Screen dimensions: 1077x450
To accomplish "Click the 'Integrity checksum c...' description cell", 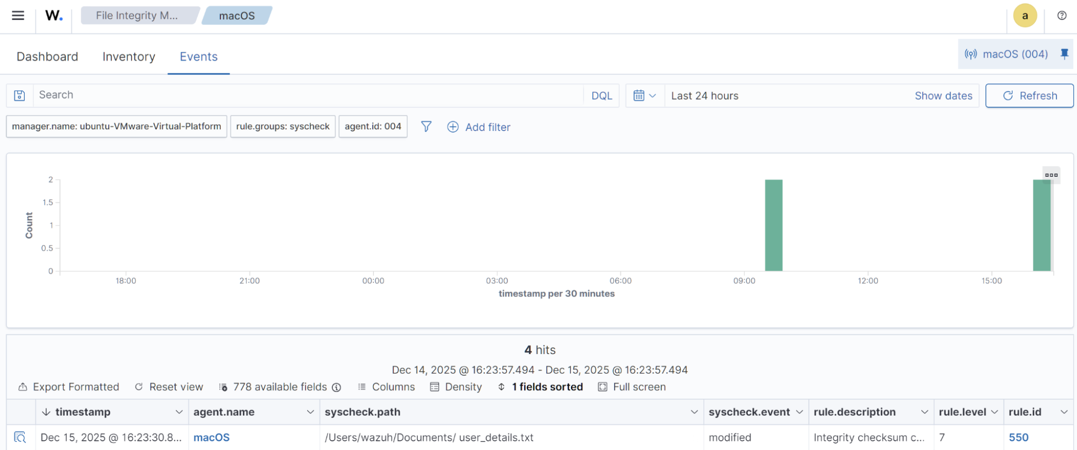I will point(871,437).
